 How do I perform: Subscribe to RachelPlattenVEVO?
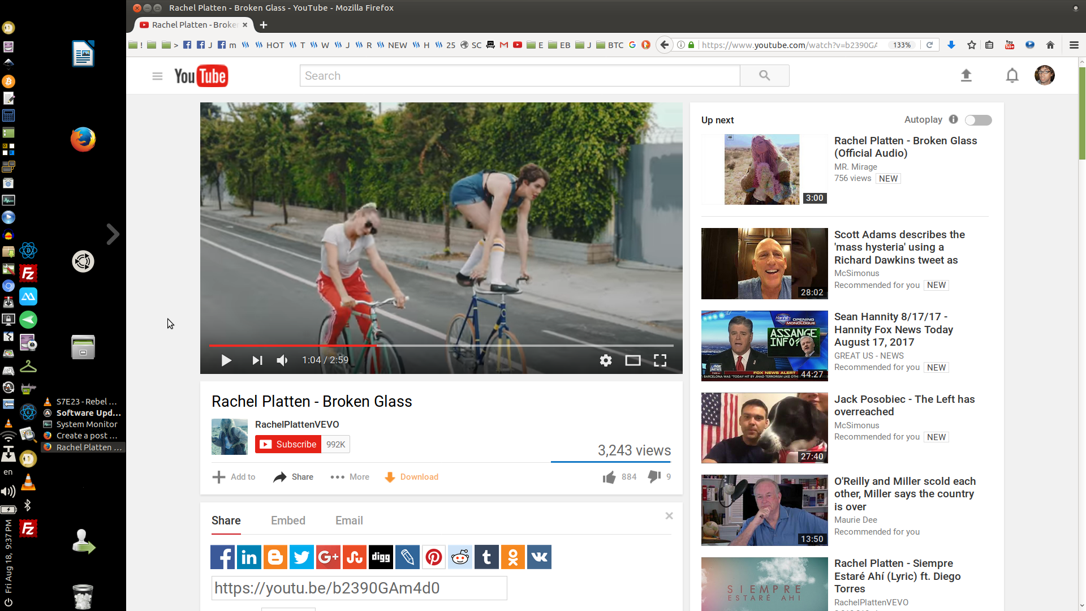coord(288,444)
